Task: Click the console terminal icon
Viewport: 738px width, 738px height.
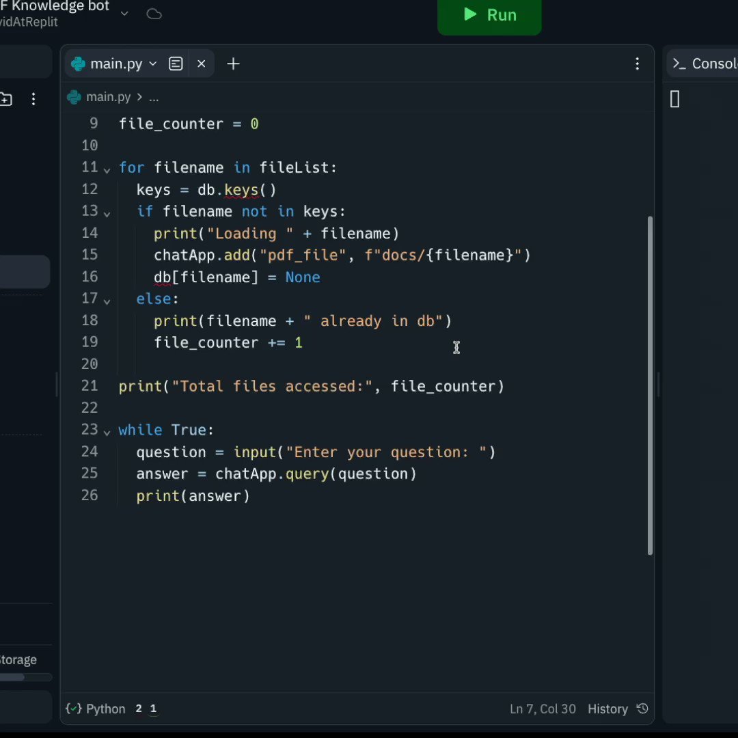Action: pyautogui.click(x=679, y=64)
